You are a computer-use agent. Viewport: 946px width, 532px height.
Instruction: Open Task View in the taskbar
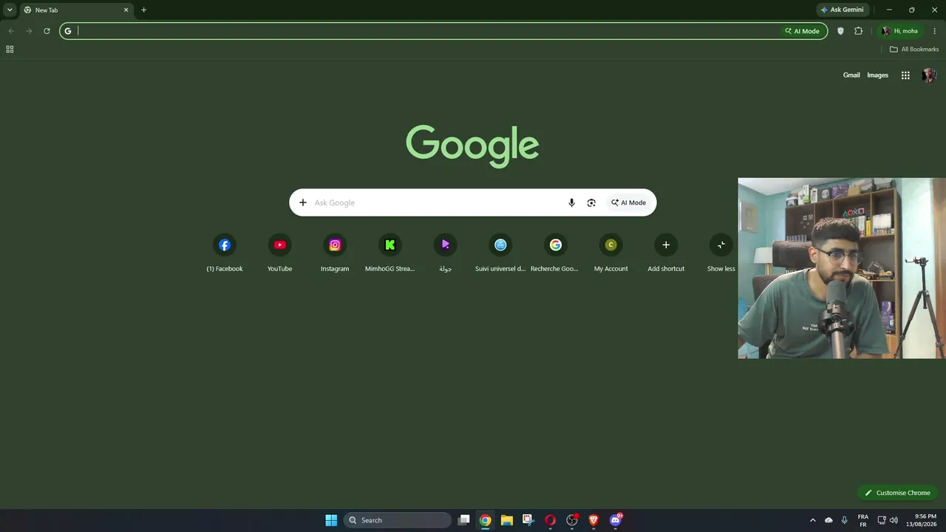[x=463, y=520]
